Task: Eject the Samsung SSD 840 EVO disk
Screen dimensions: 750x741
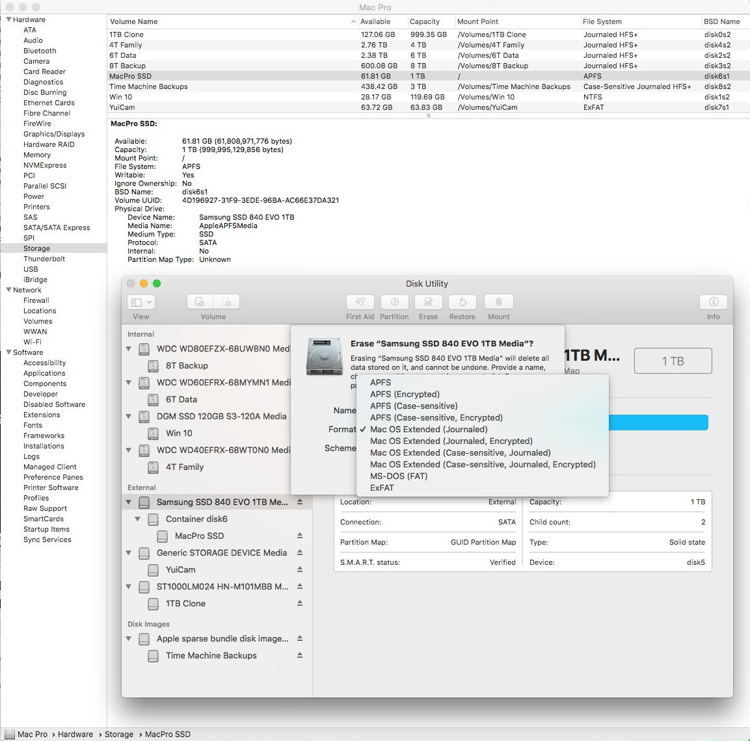Action: pos(300,502)
